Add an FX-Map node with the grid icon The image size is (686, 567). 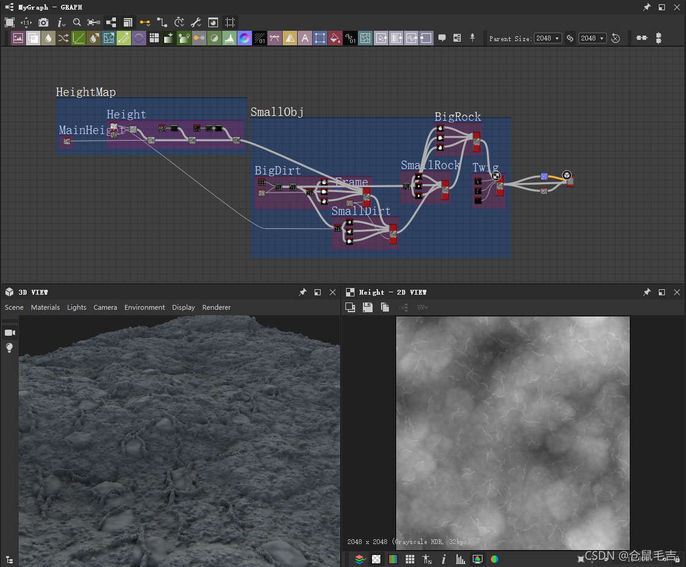[x=154, y=38]
